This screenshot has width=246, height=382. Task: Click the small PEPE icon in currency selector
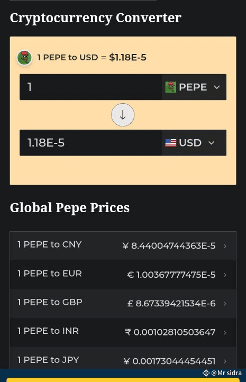(170, 87)
